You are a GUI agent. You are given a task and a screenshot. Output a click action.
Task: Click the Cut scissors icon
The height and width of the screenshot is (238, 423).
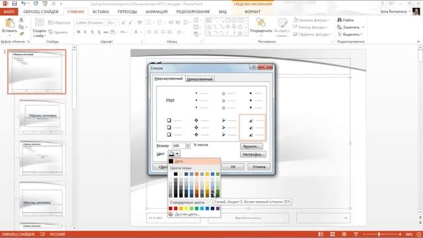tap(21, 20)
